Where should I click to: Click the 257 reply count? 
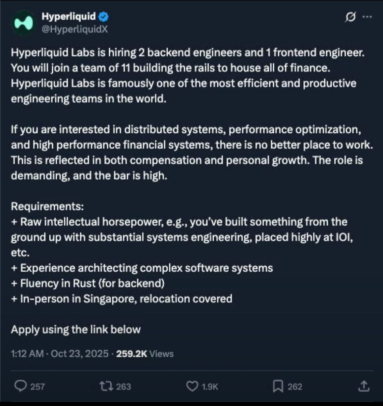pos(37,386)
